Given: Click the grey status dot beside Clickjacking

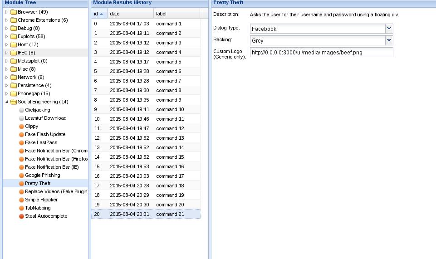Looking at the screenshot, I should click(x=21, y=110).
